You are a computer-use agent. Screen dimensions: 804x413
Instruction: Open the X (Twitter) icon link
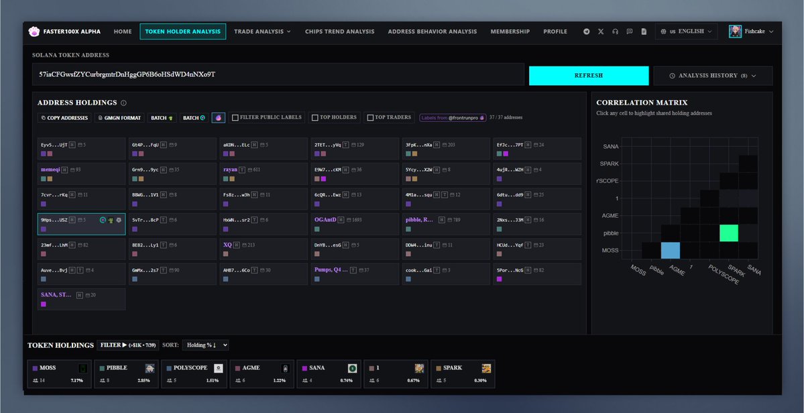(x=601, y=32)
